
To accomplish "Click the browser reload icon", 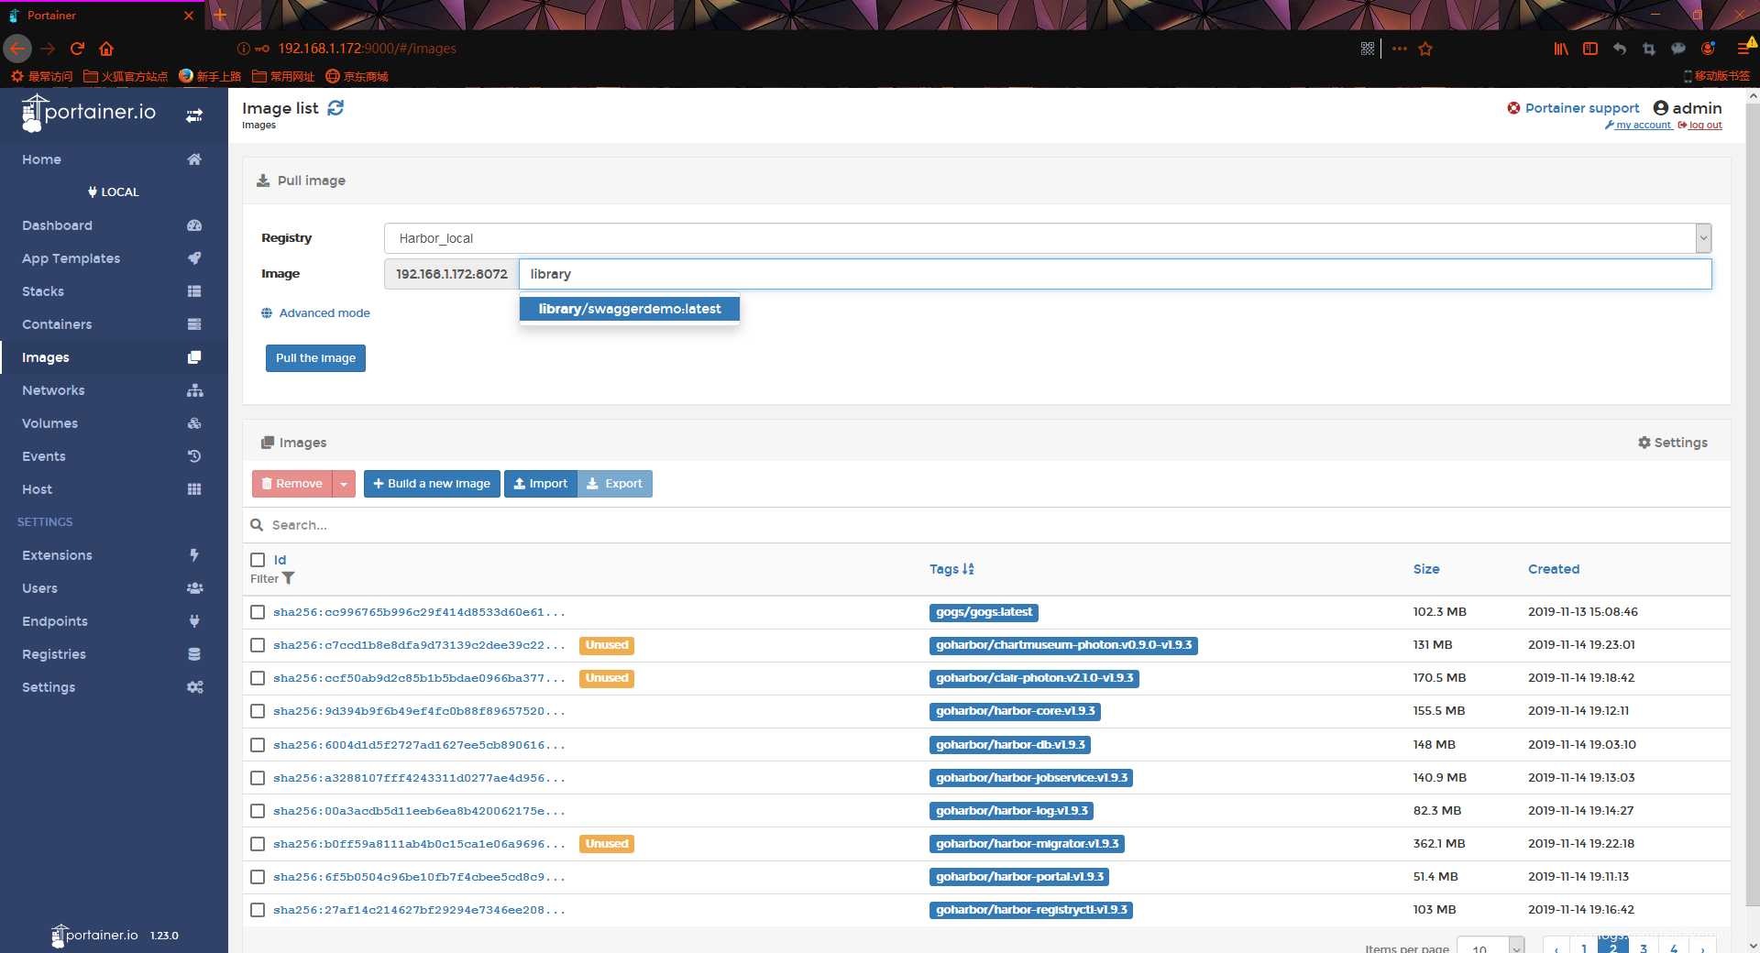I will pos(77,49).
